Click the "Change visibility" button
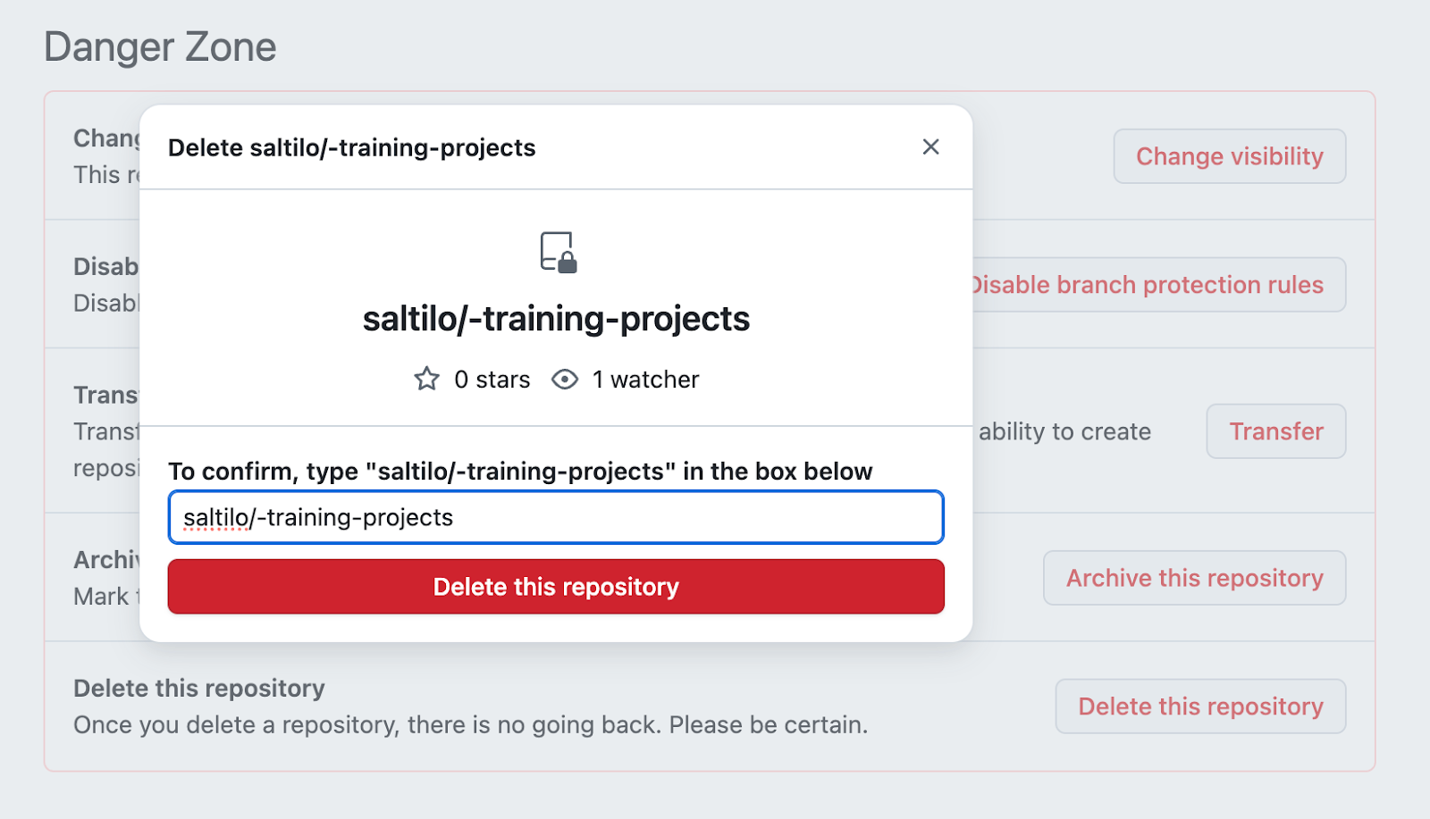1430x819 pixels. click(x=1229, y=155)
